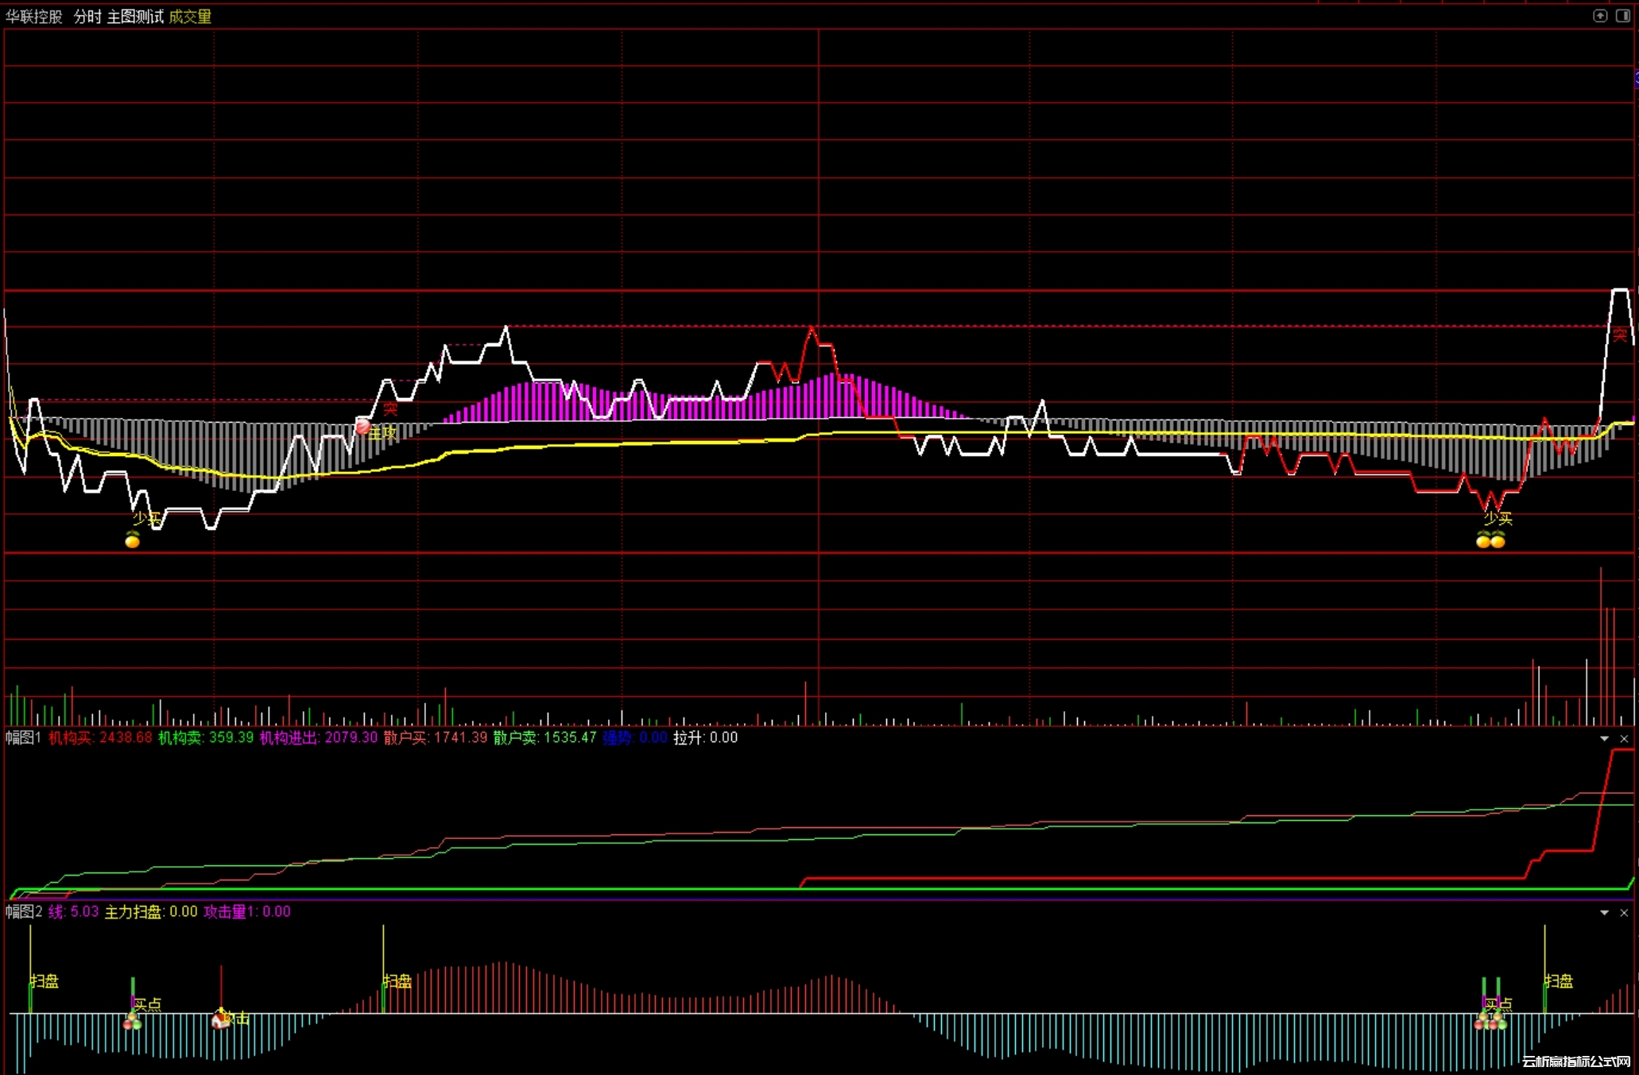
Task: Click the red 主攻 ball marker
Action: coord(362,427)
